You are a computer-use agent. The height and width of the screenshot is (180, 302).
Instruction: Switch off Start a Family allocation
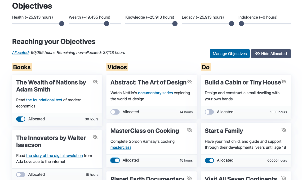(209, 160)
